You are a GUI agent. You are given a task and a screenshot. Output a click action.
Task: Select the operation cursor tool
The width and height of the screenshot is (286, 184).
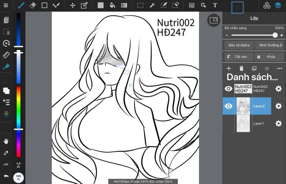point(203,5)
